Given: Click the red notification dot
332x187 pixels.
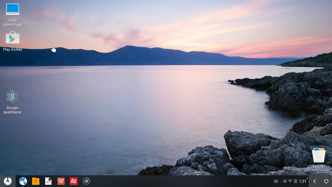Looking at the screenshot, I should click(x=307, y=178).
